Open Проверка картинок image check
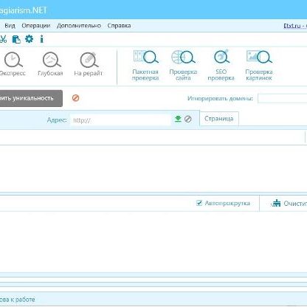 click(259, 66)
